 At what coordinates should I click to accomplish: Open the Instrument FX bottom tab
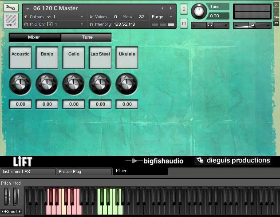pos(28,172)
